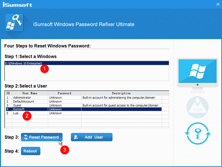Click the person icon in Add User

point(76,137)
